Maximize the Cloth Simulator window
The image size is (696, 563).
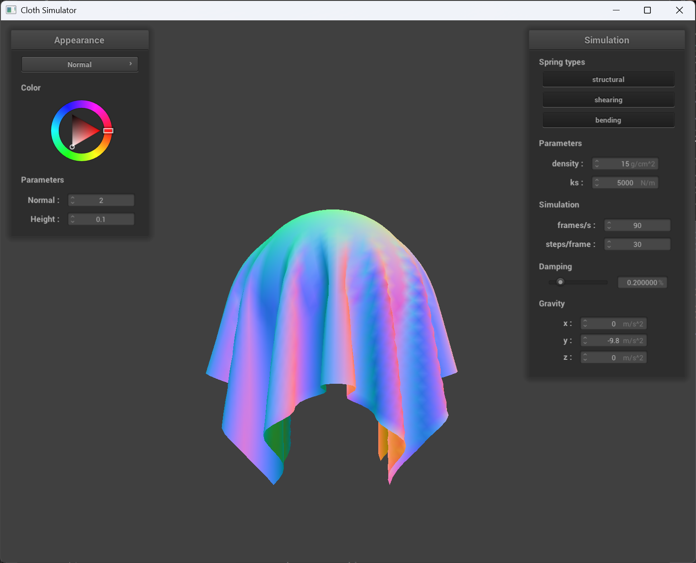(647, 10)
